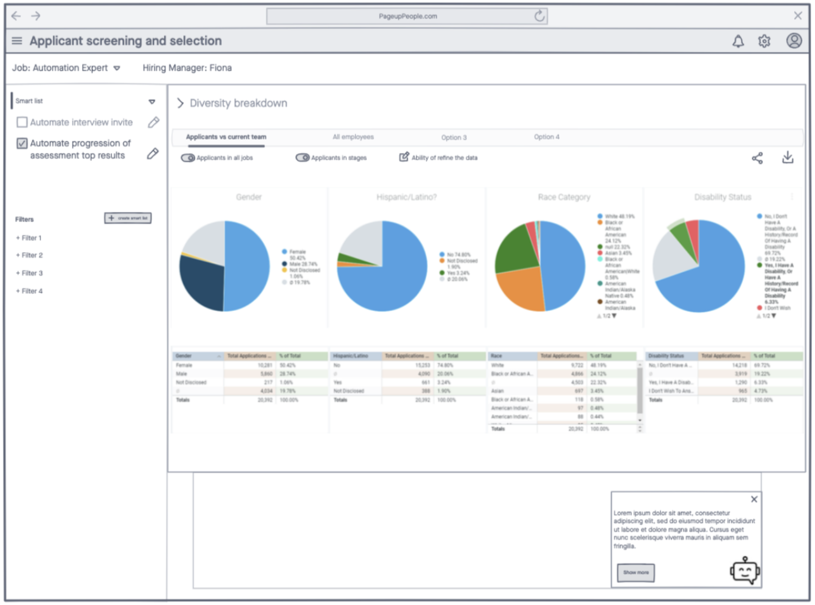Toggle Applicants in all jobs switch
The width and height of the screenshot is (815, 605).
[188, 158]
